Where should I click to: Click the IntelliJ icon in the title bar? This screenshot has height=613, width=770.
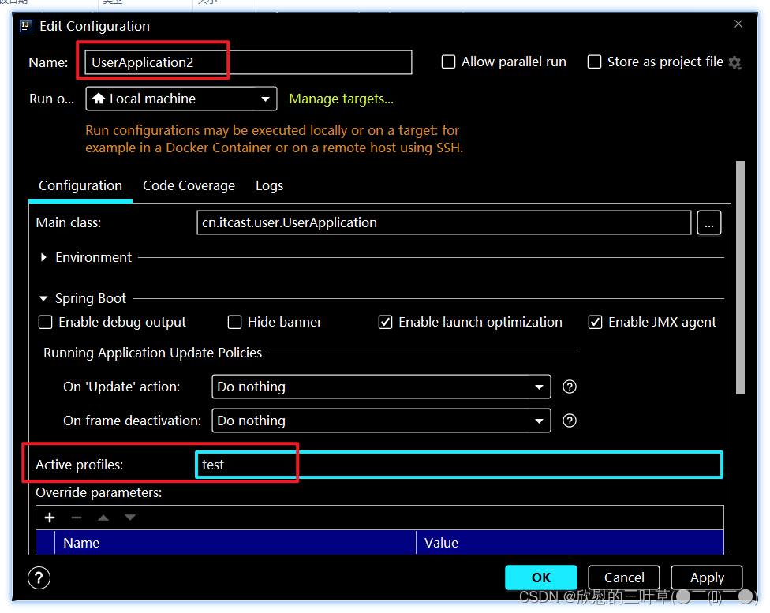(x=26, y=25)
